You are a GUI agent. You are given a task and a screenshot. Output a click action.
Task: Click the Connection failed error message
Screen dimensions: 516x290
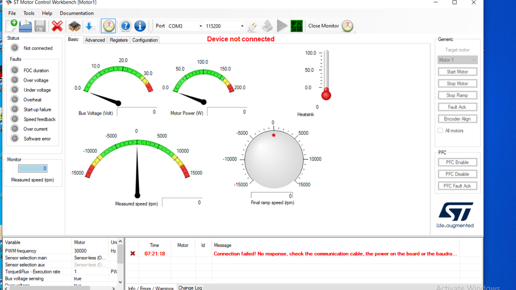pos(335,253)
